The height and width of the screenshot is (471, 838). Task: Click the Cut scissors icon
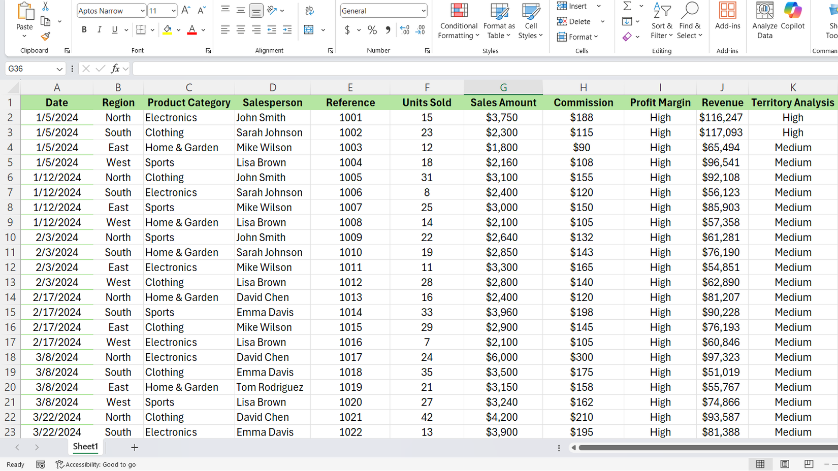click(x=45, y=7)
